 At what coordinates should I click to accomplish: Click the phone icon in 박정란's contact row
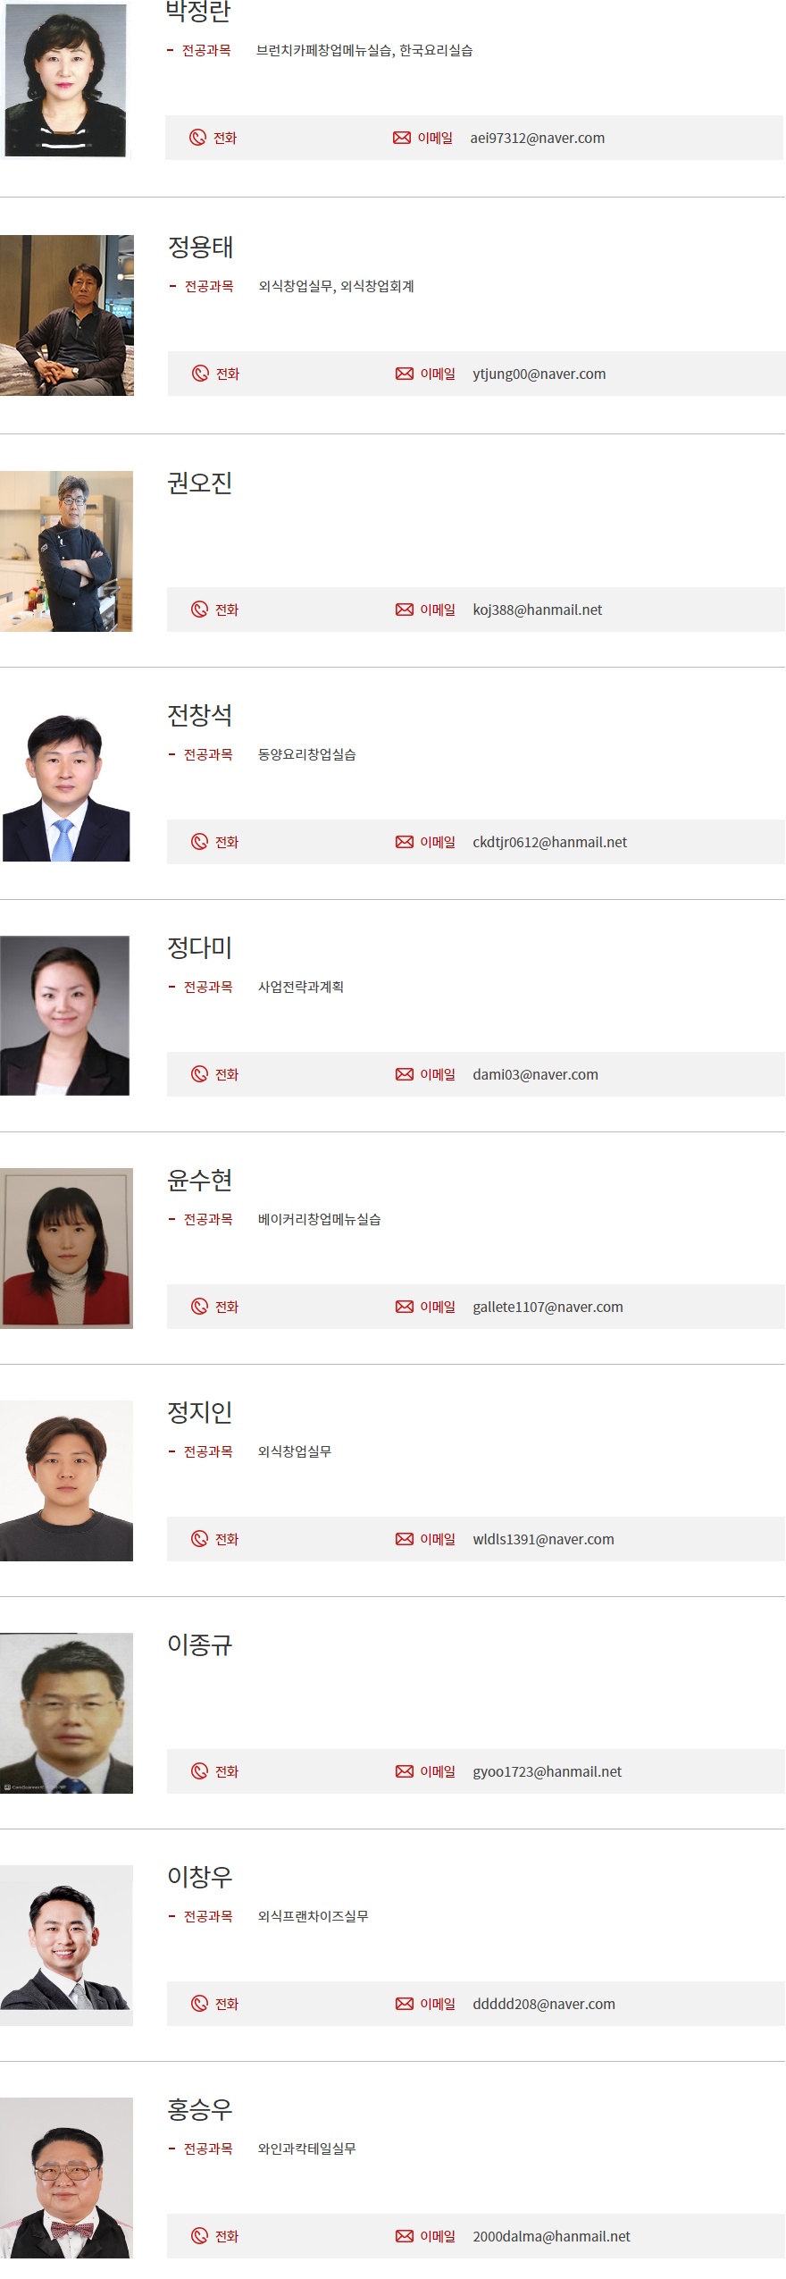[x=198, y=138]
